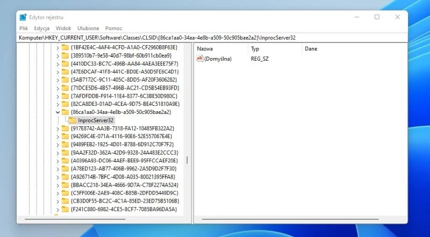Viewport: 430px width, 237px height.
Task: Expand the {9489FEB2-1925-4D01-B788-6D912C70F7F2} key
Action: (x=58, y=145)
